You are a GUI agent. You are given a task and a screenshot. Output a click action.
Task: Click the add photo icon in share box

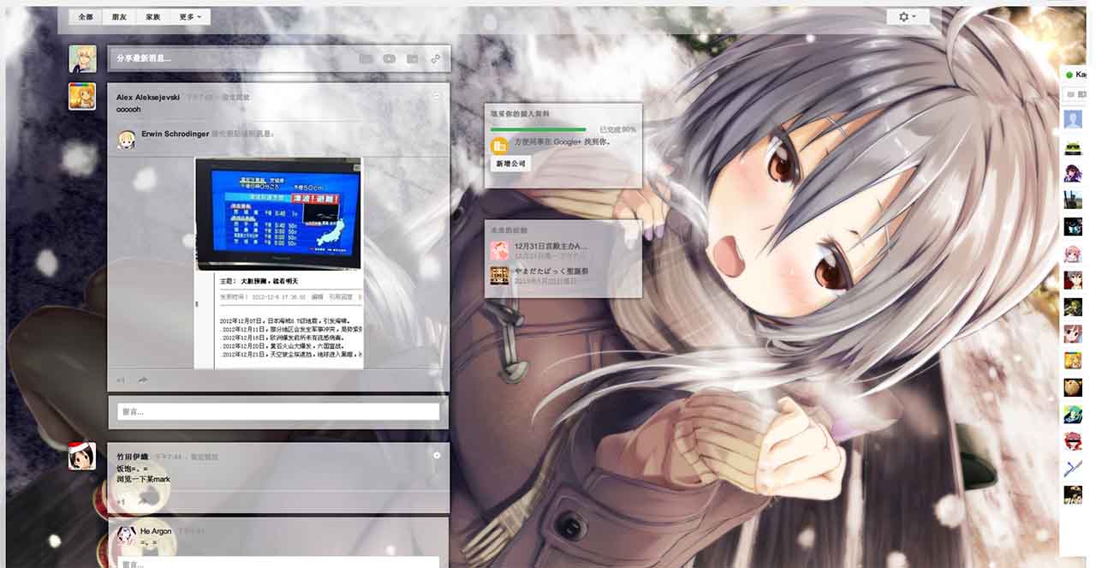(366, 59)
